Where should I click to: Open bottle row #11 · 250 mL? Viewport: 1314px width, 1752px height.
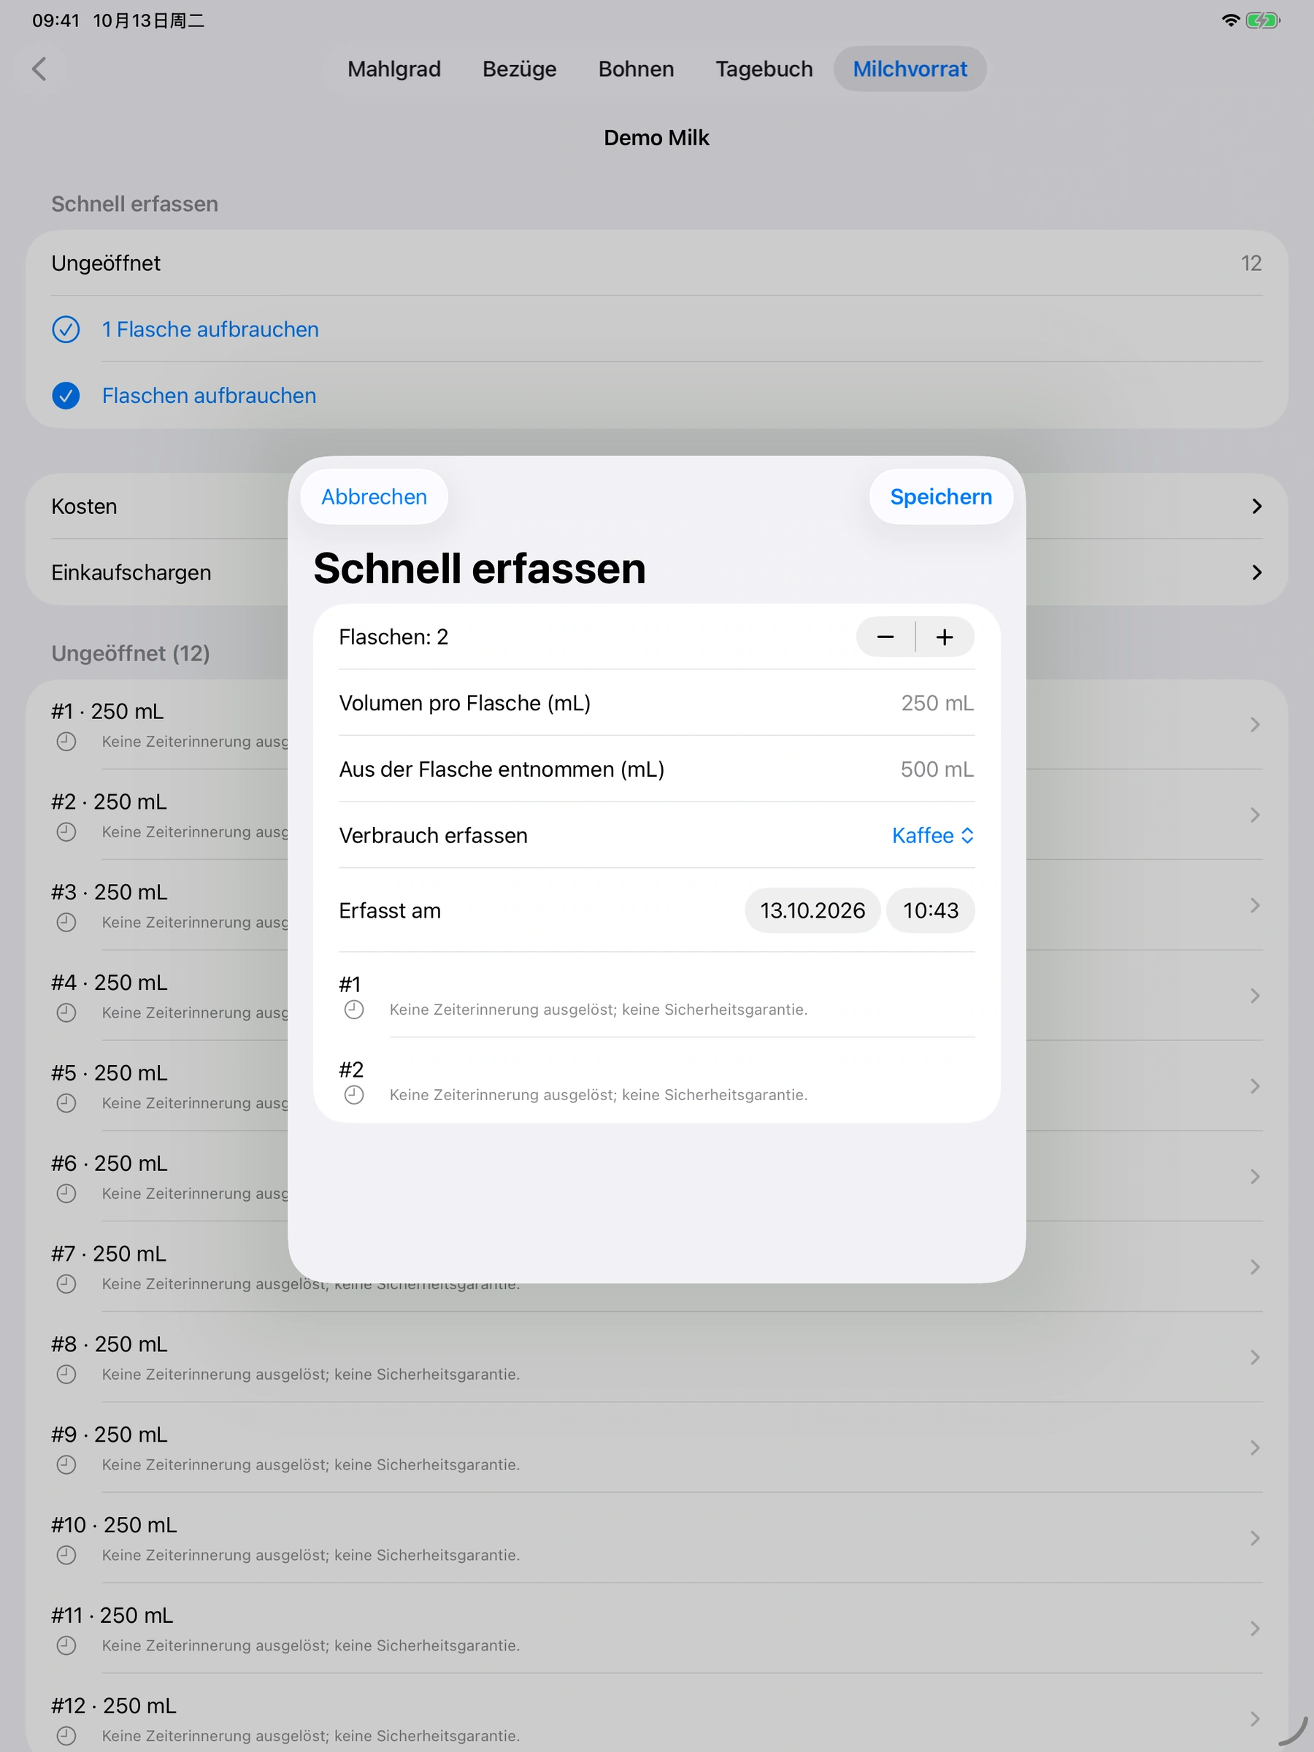[656, 1629]
